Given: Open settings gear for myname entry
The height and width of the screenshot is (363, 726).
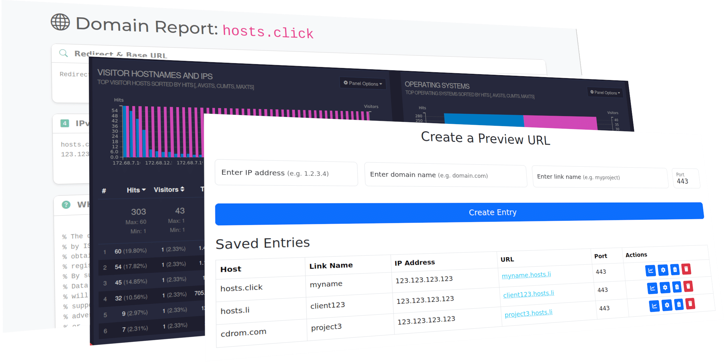Looking at the screenshot, I should coord(663,270).
